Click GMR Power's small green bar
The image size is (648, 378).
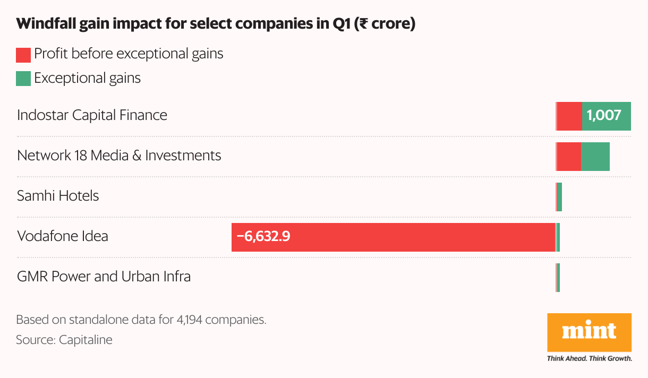pyautogui.click(x=558, y=277)
